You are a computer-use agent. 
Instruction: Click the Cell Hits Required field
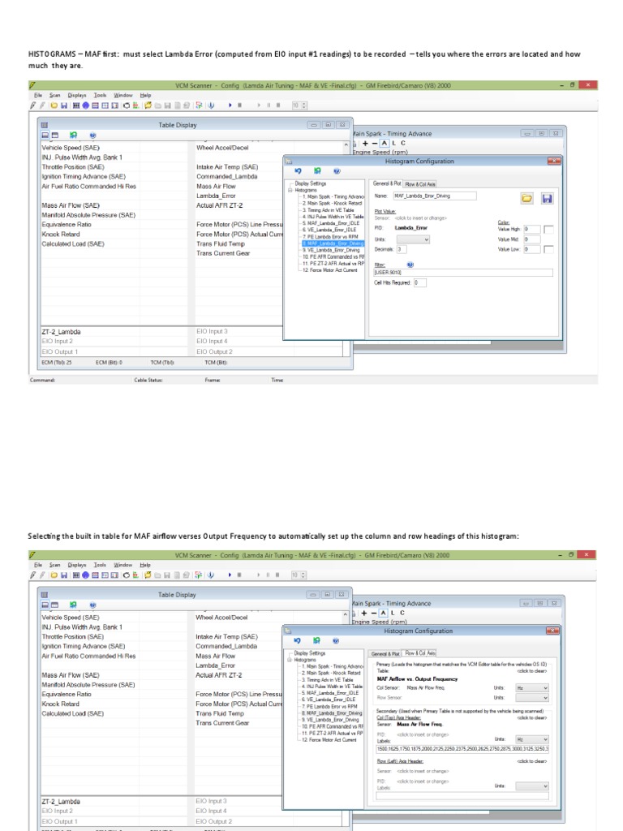420,282
